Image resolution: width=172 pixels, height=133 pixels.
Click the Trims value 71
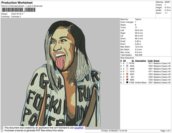(x=136, y=28)
